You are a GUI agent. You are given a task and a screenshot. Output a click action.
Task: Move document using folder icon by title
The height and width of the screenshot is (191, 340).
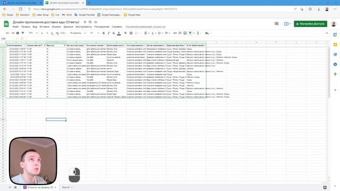[90, 22]
